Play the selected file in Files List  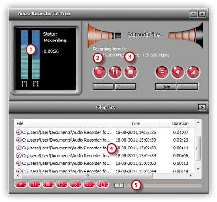coord(20,184)
